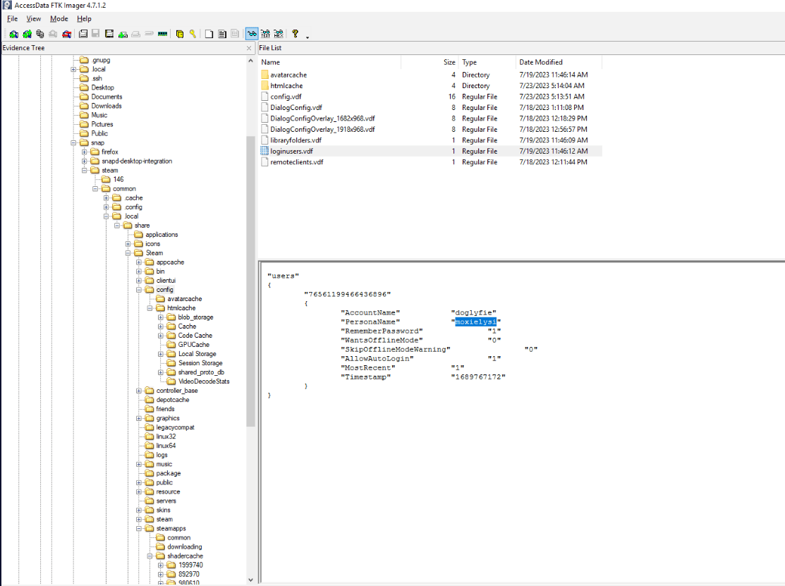Close the Evidence Tree pane
This screenshot has width=785, height=586.
(249, 48)
